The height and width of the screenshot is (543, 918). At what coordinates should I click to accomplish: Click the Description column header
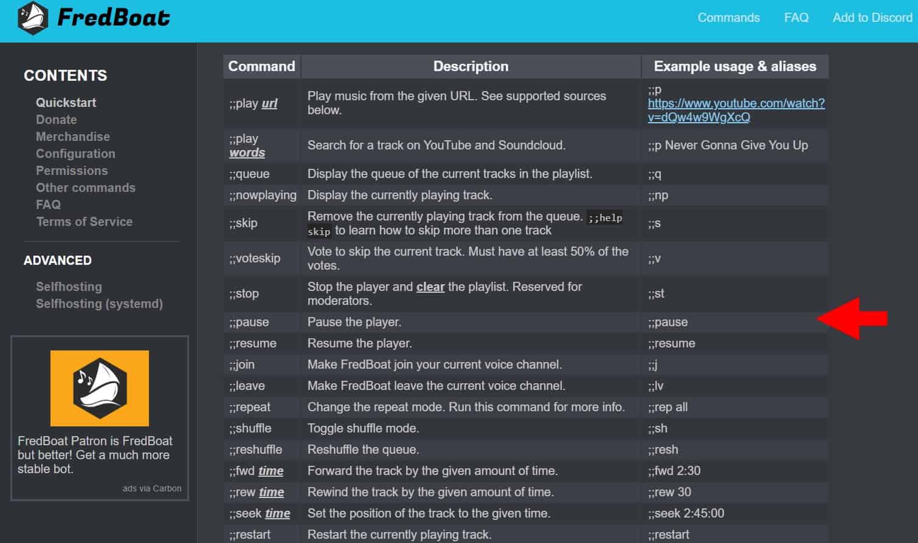(x=471, y=66)
